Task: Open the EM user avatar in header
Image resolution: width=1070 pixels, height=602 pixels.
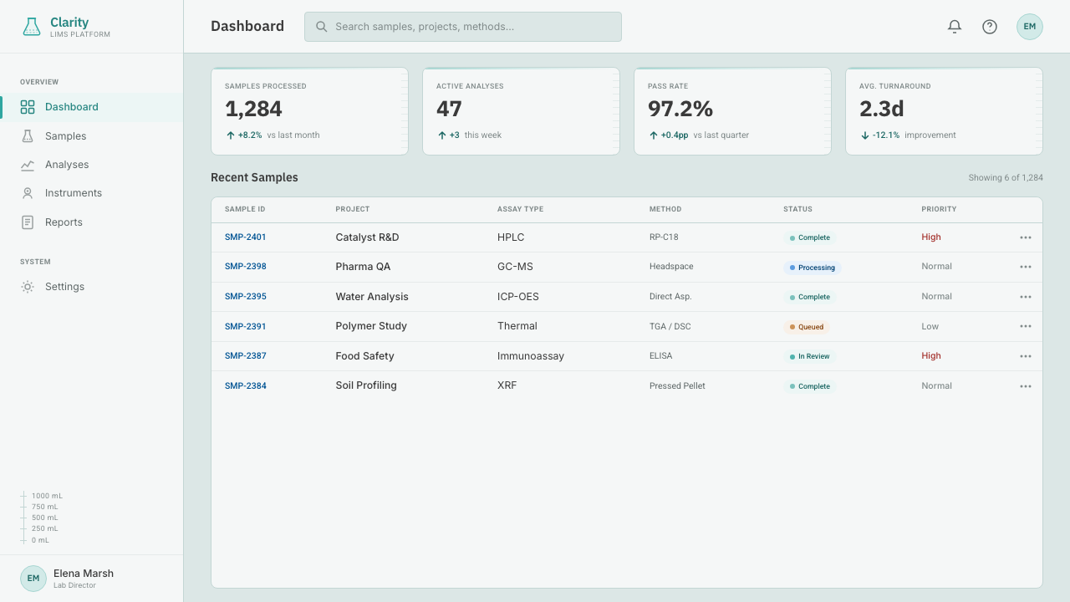Action: [x=1030, y=27]
